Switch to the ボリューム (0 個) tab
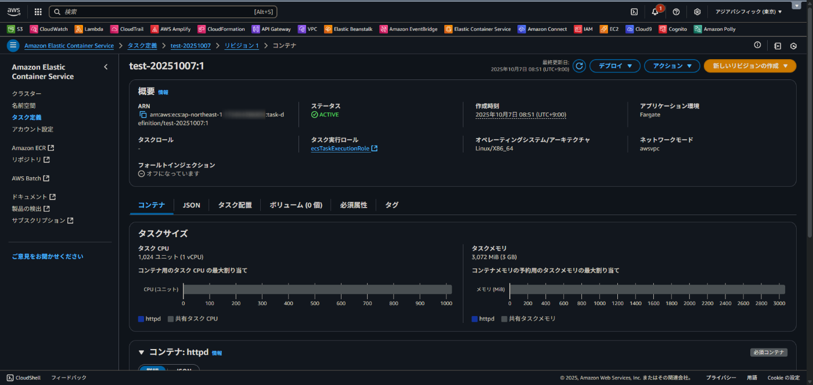The image size is (813, 385). (x=296, y=205)
